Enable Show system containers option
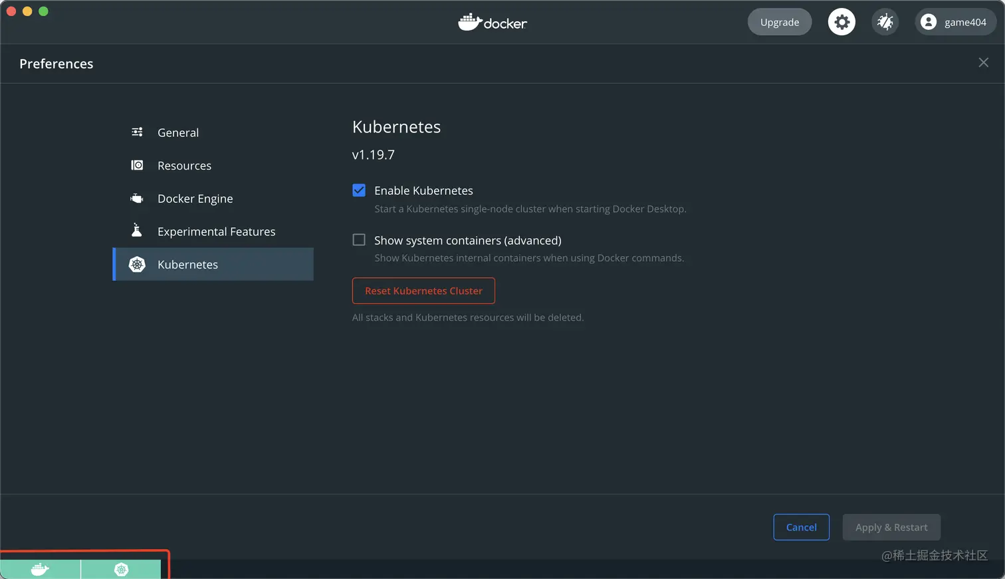 tap(359, 240)
